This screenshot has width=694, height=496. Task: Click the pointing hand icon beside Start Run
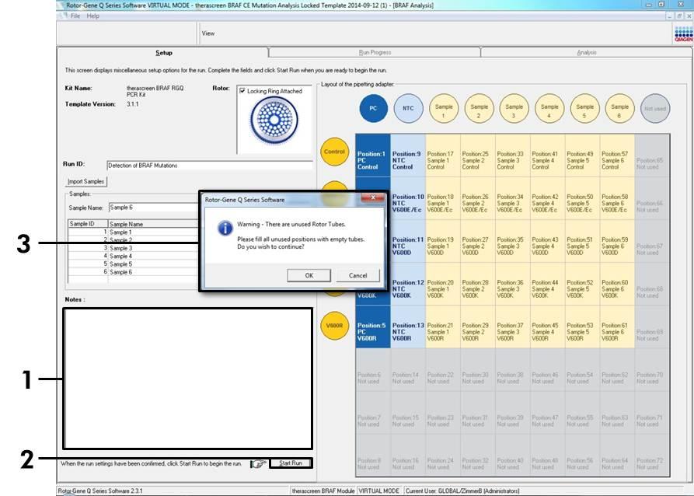coord(259,463)
